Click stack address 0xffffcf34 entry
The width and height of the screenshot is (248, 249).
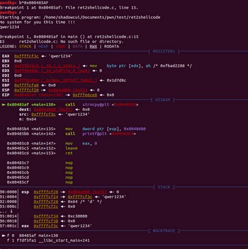(46, 216)
